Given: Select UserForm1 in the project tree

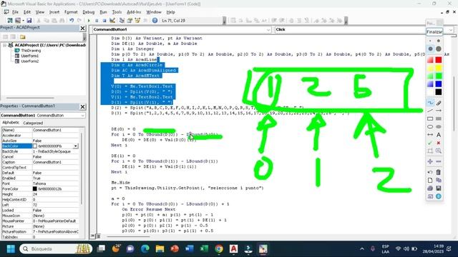Looking at the screenshot, I should pos(29,56).
